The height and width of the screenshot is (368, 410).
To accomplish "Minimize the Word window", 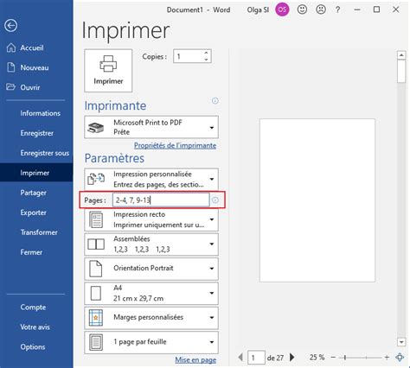I will 357,10.
